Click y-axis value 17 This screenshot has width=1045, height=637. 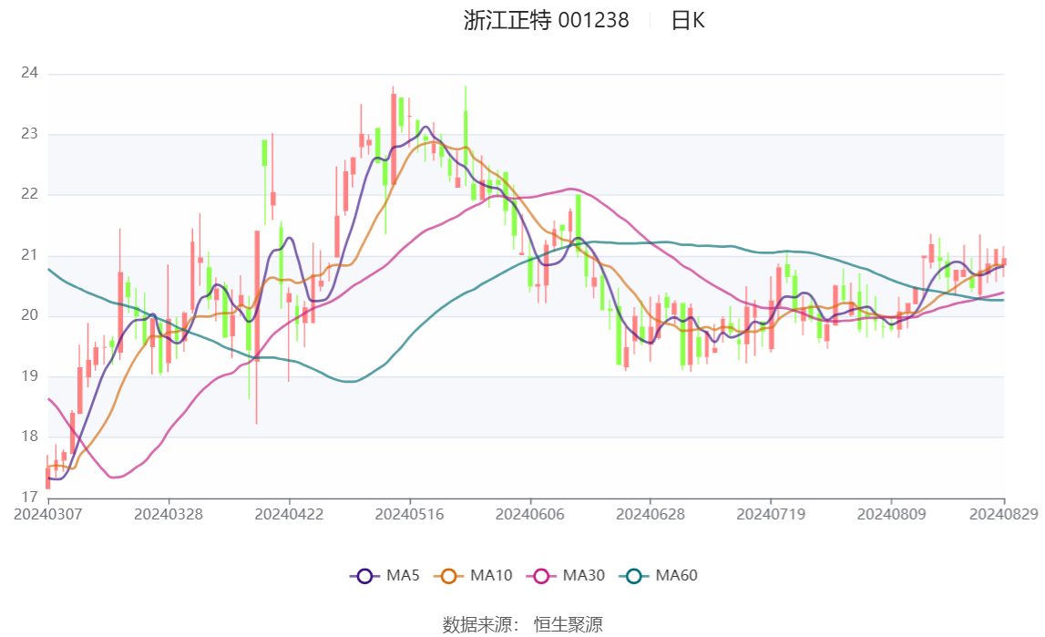pyautogui.click(x=29, y=497)
